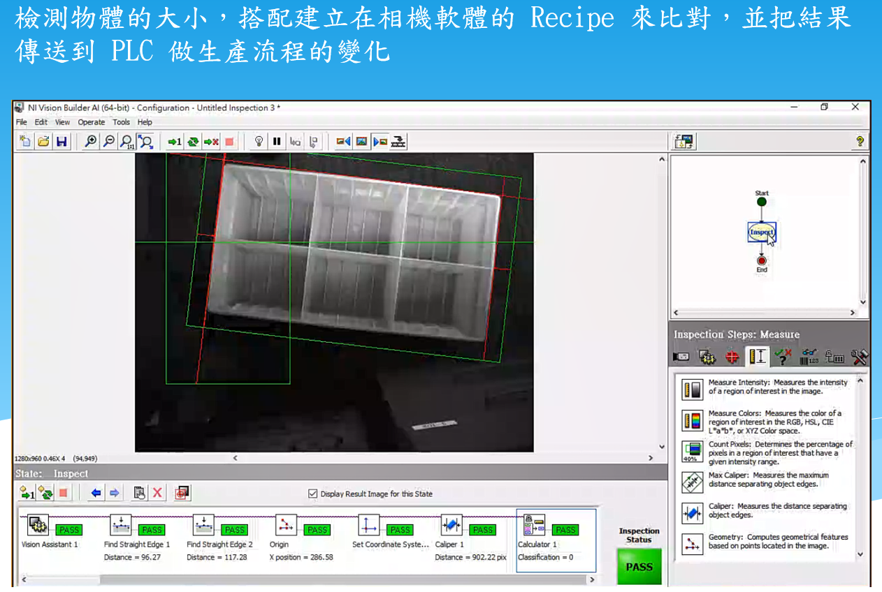Zoom in on the image
This screenshot has height=592, width=882.
click(91, 142)
